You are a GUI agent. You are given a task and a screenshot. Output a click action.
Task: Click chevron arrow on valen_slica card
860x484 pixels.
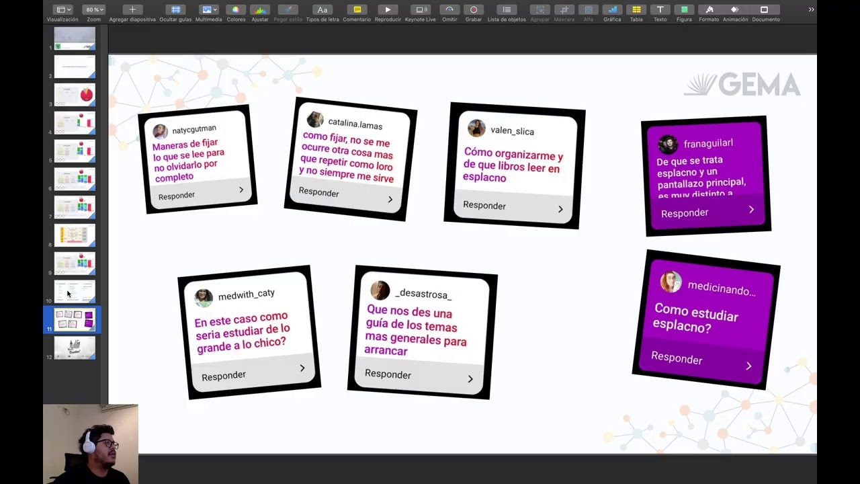[x=560, y=209]
